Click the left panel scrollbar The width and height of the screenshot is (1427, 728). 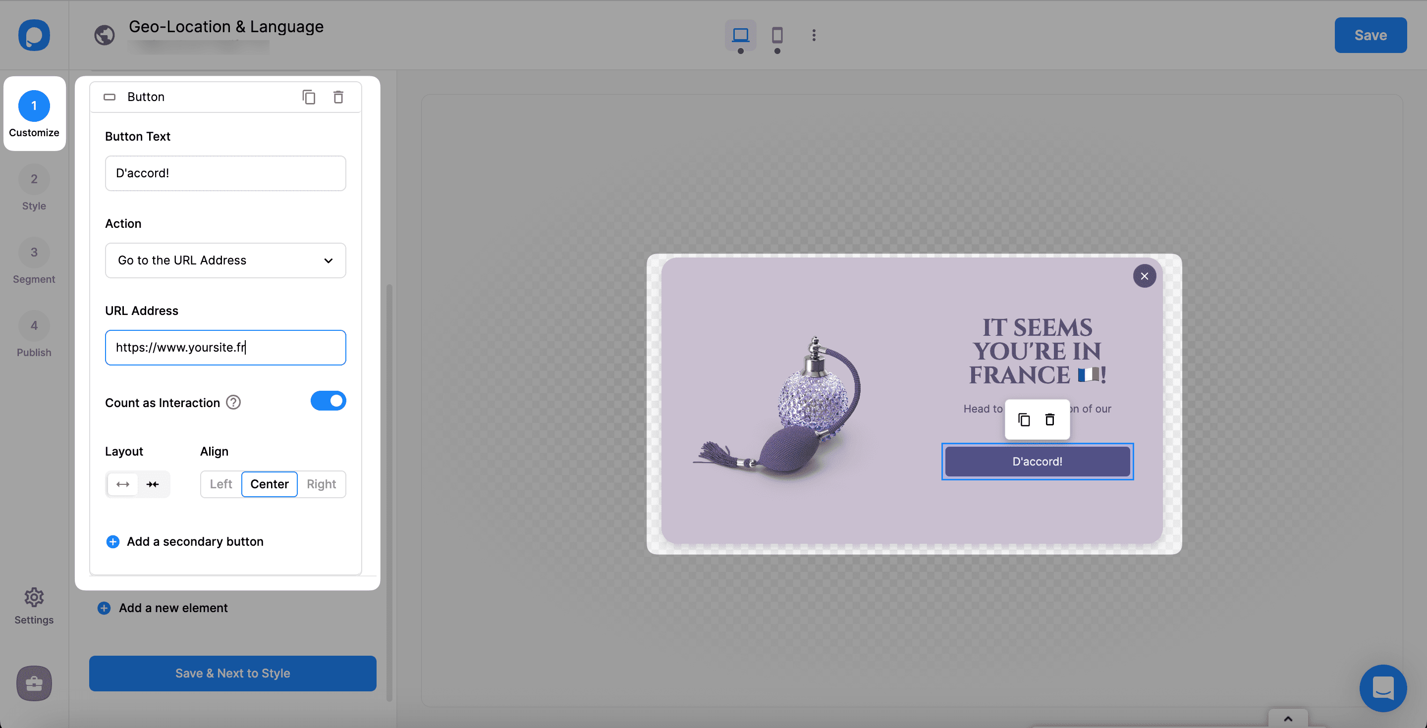389,493
